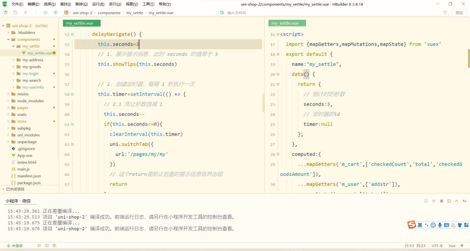Select my_settle.vue file in project tree
The width and height of the screenshot is (470, 251).
pyautogui.click(x=39, y=53)
